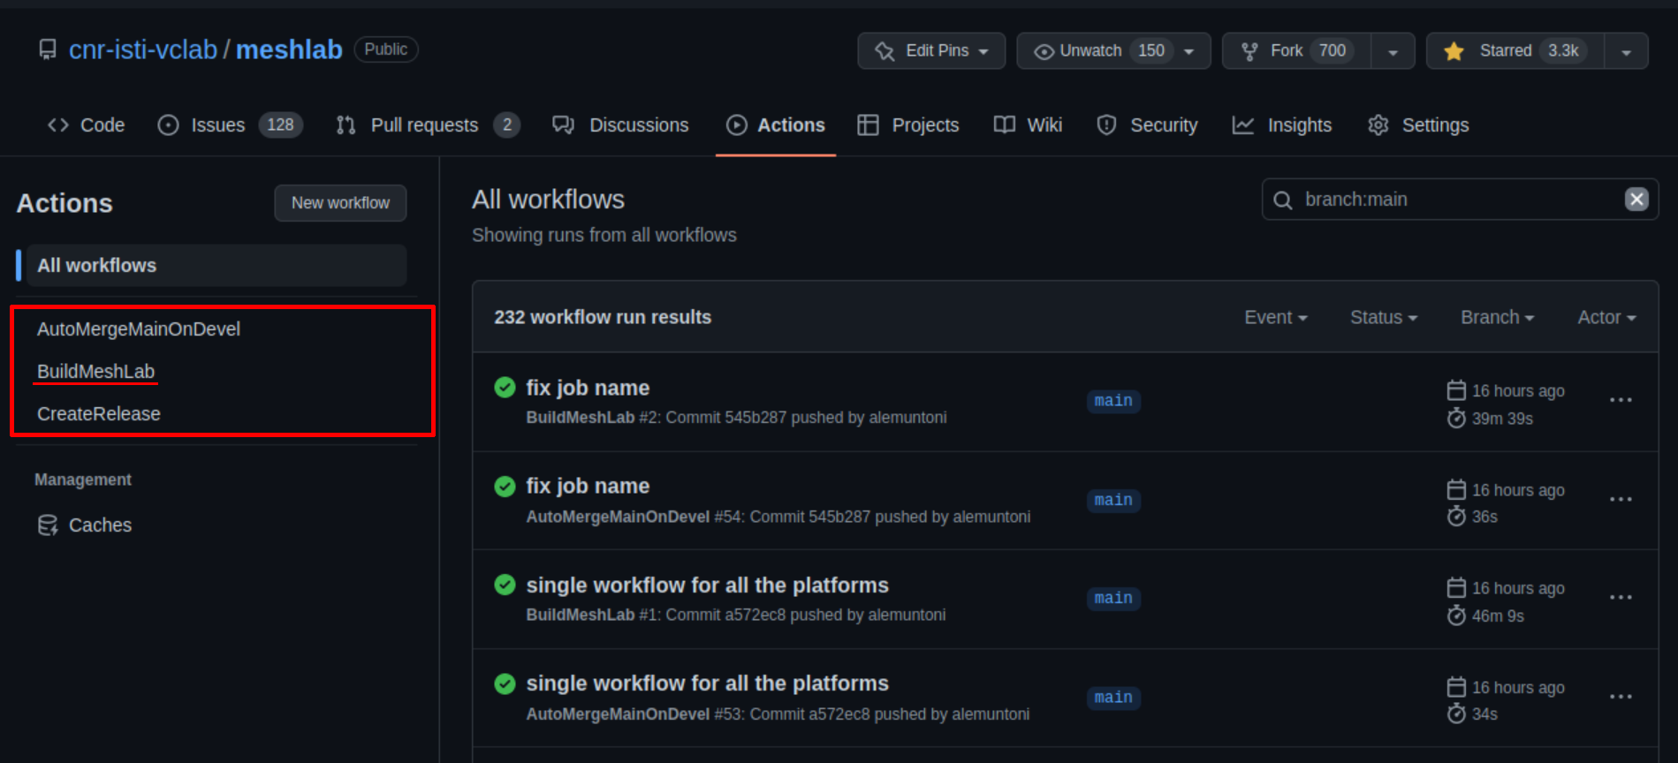
Task: Open three-dots menu for BuildMeshLab #2 run
Action: pyautogui.click(x=1621, y=401)
